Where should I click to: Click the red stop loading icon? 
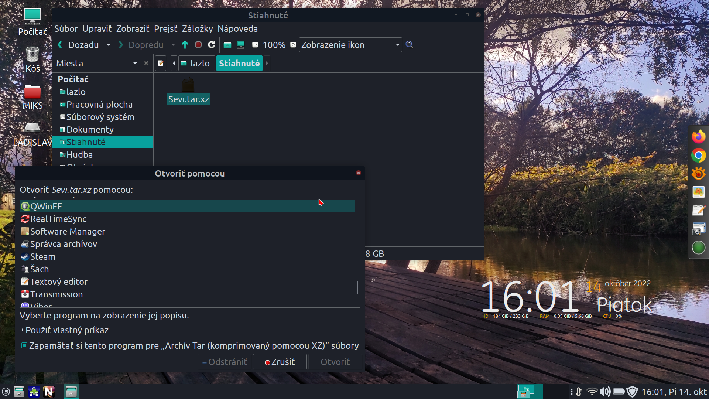click(198, 45)
